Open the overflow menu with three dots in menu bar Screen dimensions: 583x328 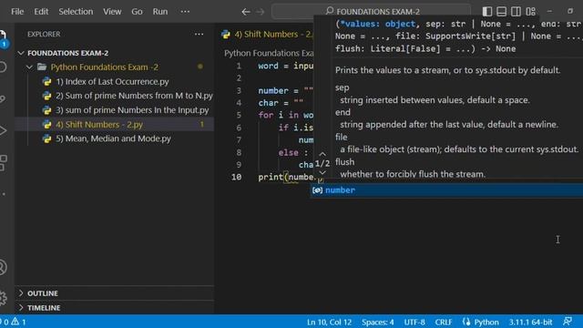click(x=185, y=12)
